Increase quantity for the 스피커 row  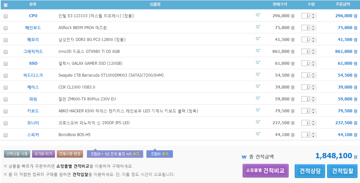point(313,134)
